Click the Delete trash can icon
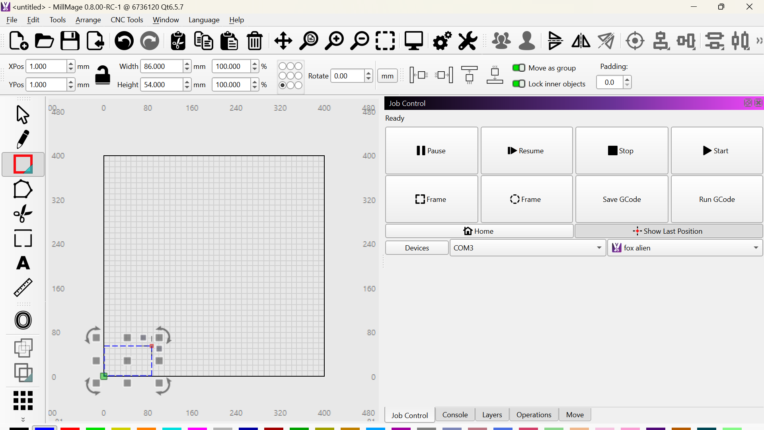Image resolution: width=764 pixels, height=430 pixels. pos(255,41)
